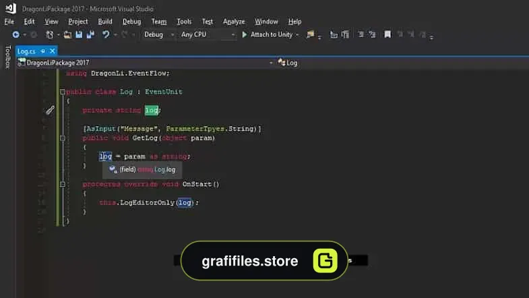The width and height of the screenshot is (529, 298).
Task: Click the ParameterTpyes.String text
Action: pyautogui.click(x=210, y=129)
